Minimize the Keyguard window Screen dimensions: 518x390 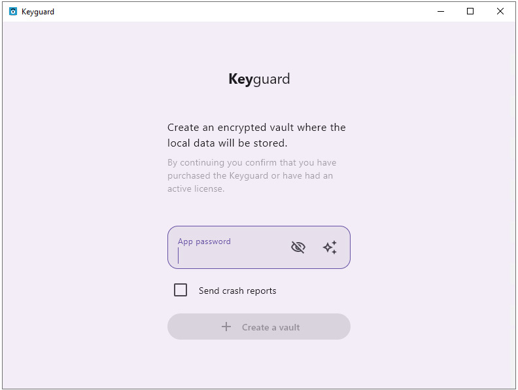[x=441, y=12]
